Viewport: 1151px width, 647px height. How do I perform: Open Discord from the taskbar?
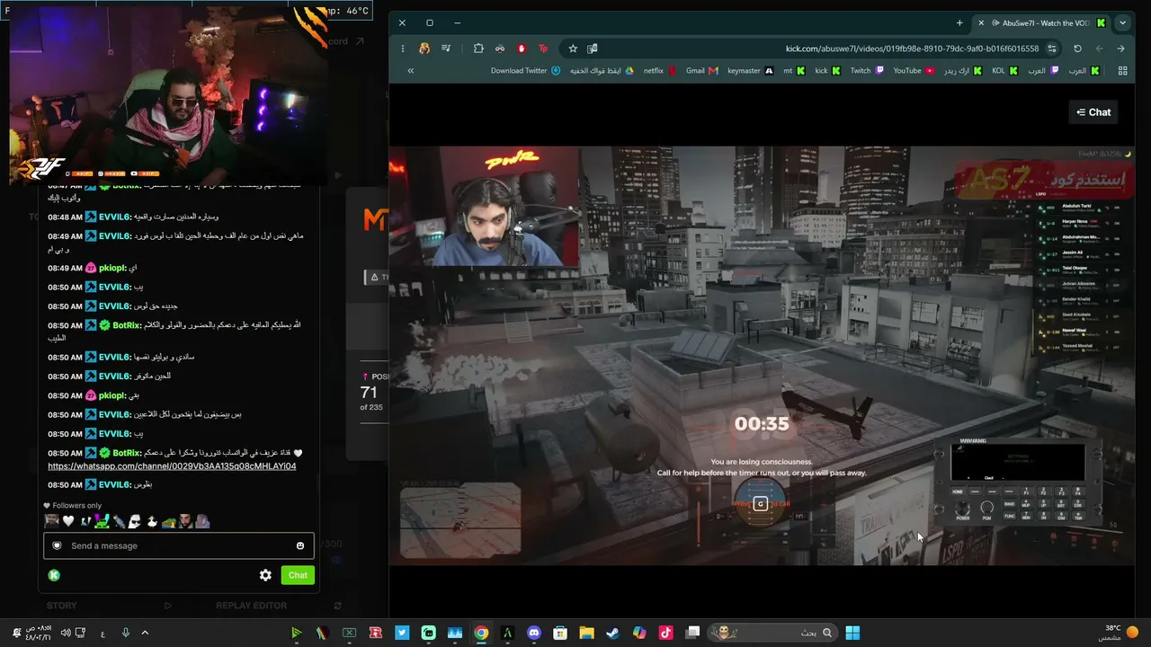click(x=534, y=633)
